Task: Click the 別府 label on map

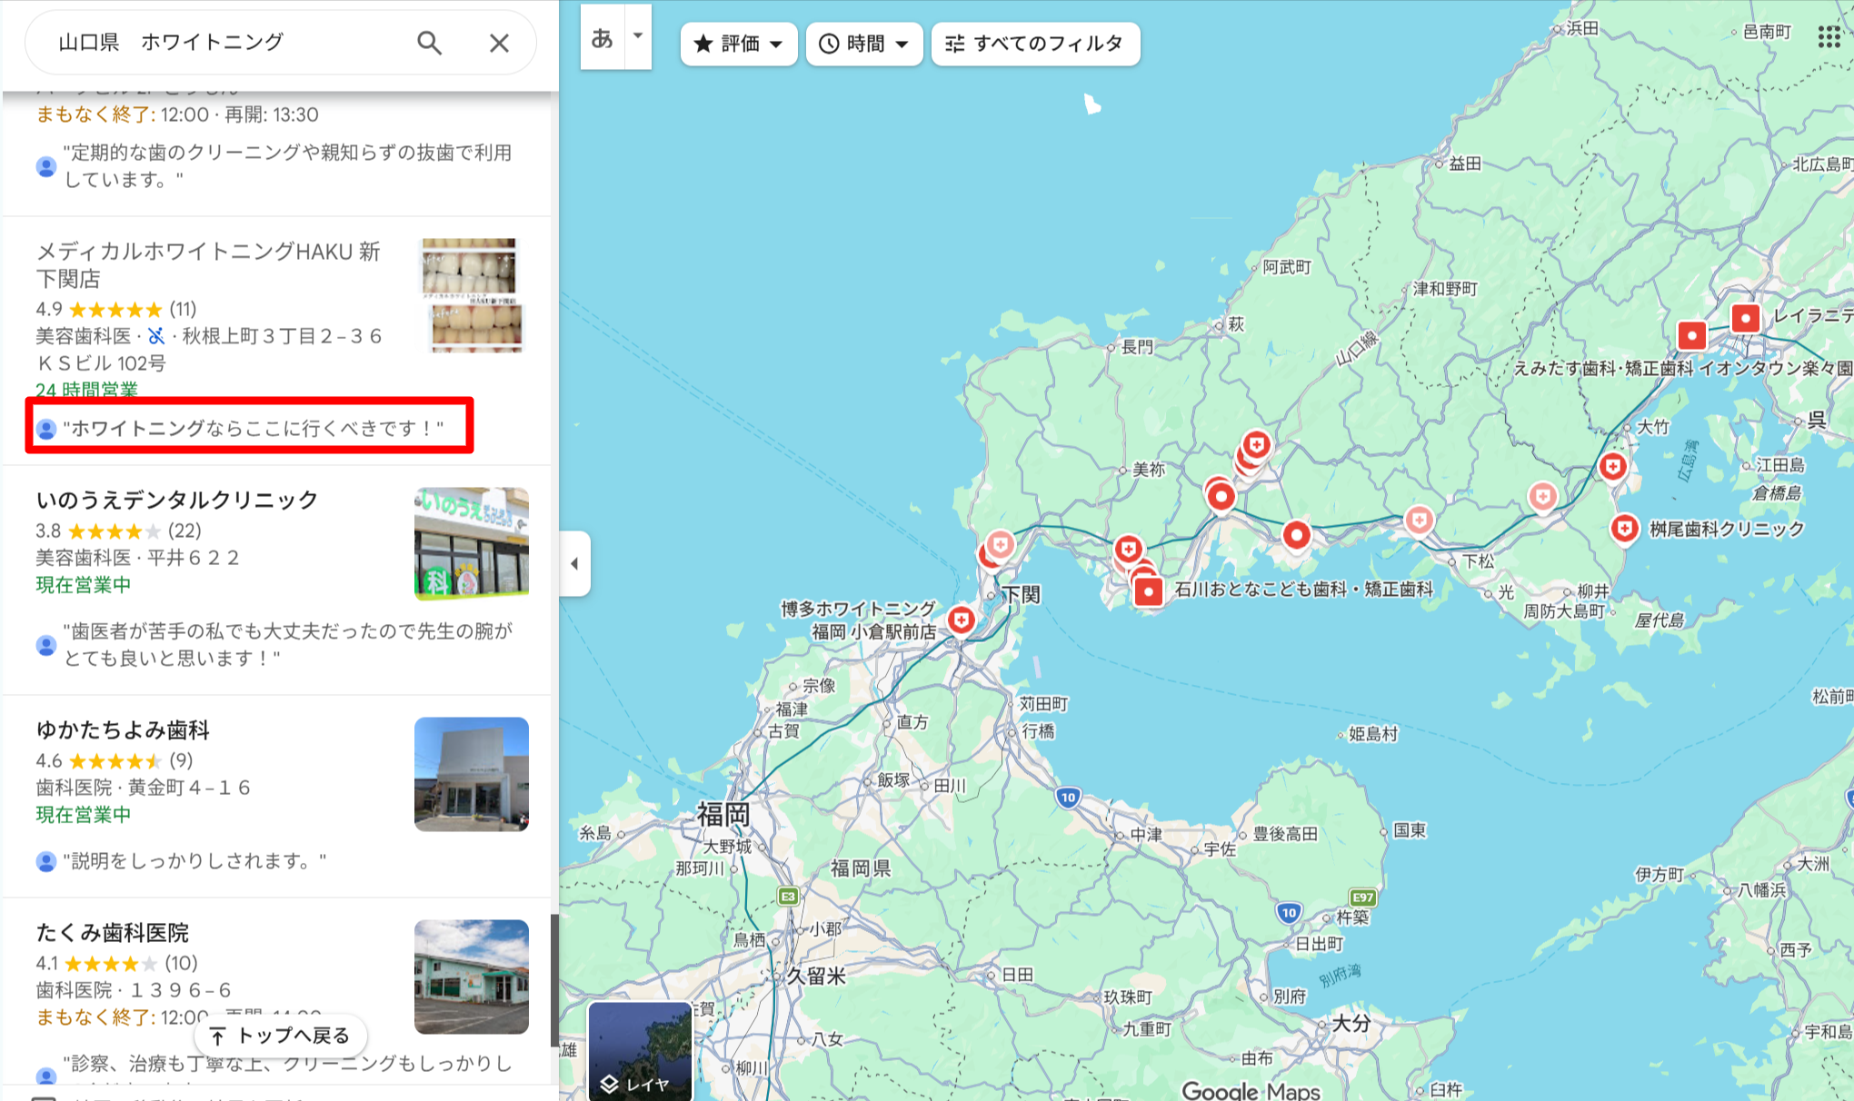Action: coord(1290,996)
